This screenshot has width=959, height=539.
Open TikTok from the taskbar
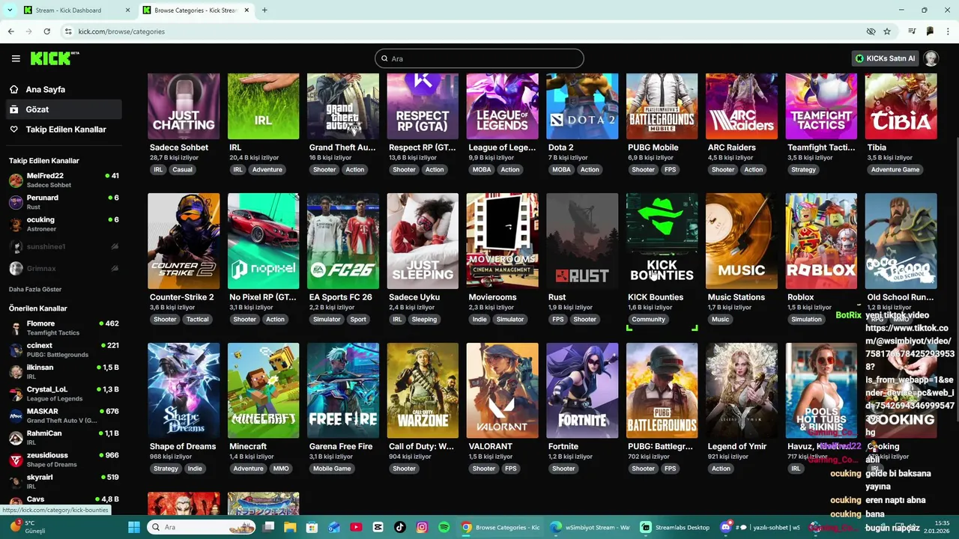400,527
